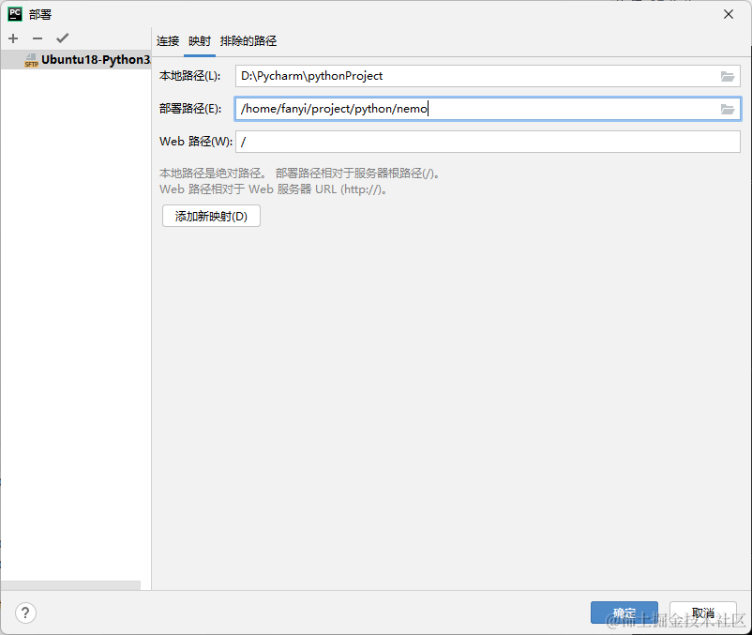Screen dimensions: 752x635
Task: Focus the Web 路径 input field
Action: (488, 142)
